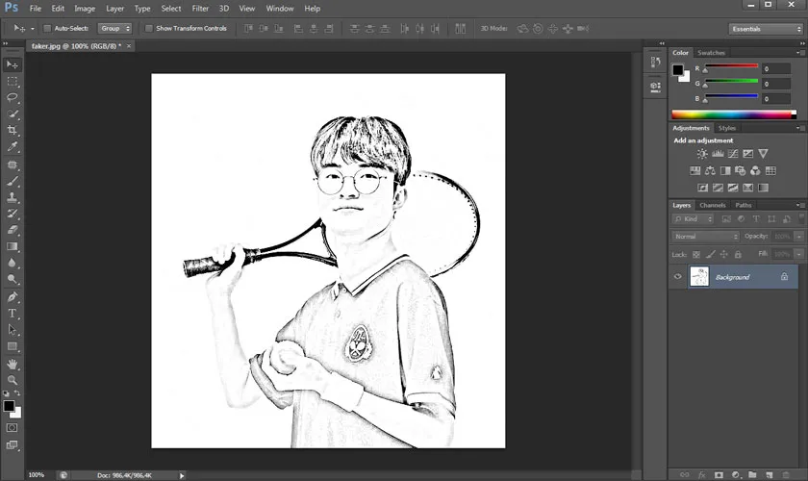
Task: Click the foreground color swatch in toolbar
Action: point(9,406)
